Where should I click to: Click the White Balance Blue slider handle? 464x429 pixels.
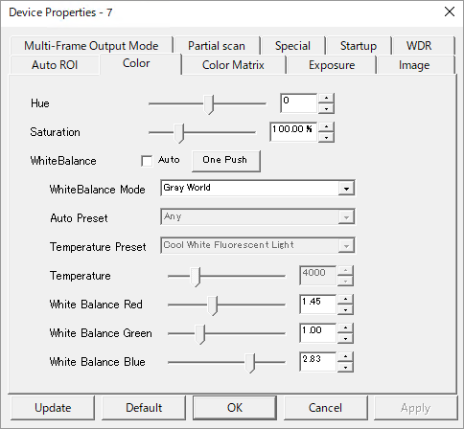pyautogui.click(x=250, y=363)
